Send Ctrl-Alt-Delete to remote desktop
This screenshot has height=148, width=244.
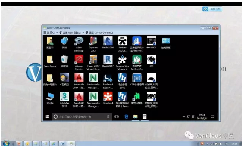pyautogui.click(x=99, y=33)
